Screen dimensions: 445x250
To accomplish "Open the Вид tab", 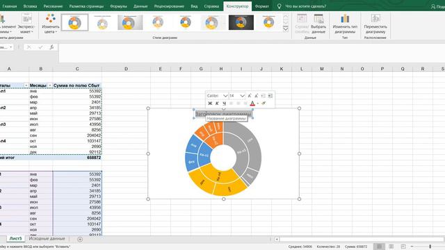I will point(194,6).
